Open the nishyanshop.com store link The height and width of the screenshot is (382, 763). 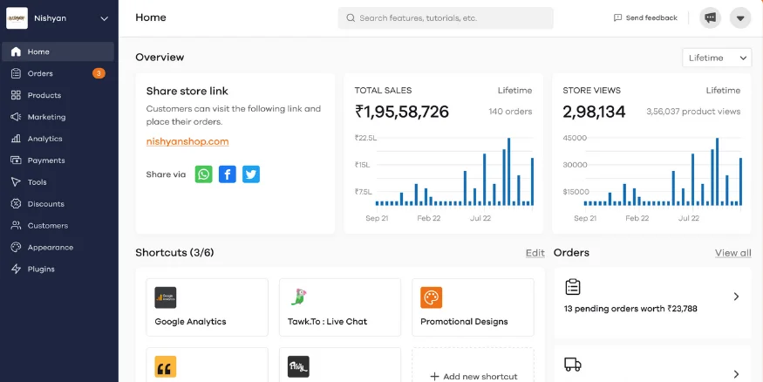(x=187, y=141)
